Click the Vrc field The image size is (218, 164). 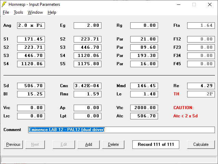31,108
